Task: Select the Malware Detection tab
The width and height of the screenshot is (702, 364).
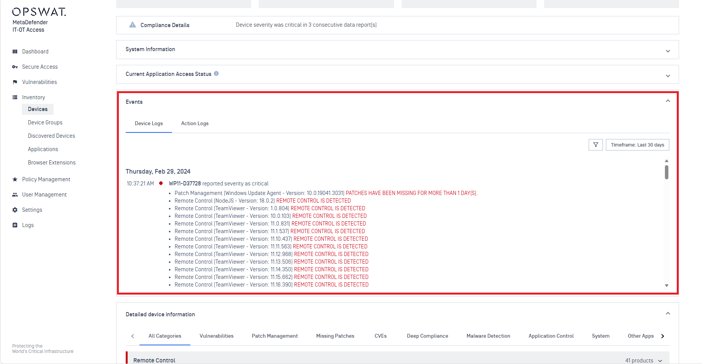Action: (488, 336)
